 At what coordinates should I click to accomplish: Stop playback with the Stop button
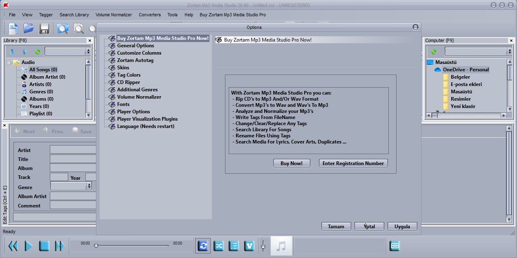coord(44,246)
